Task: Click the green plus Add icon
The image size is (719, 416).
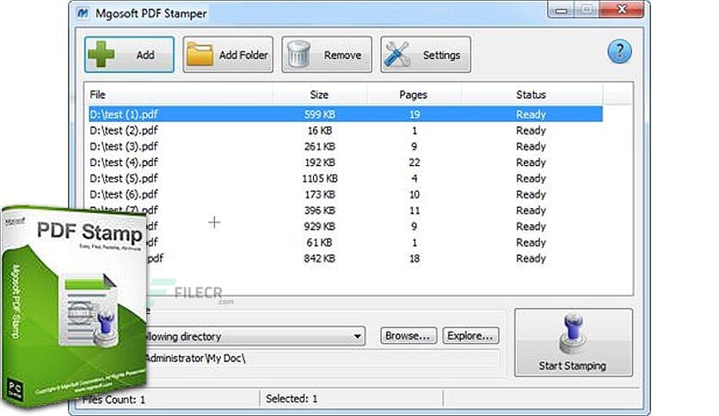Action: tap(101, 54)
